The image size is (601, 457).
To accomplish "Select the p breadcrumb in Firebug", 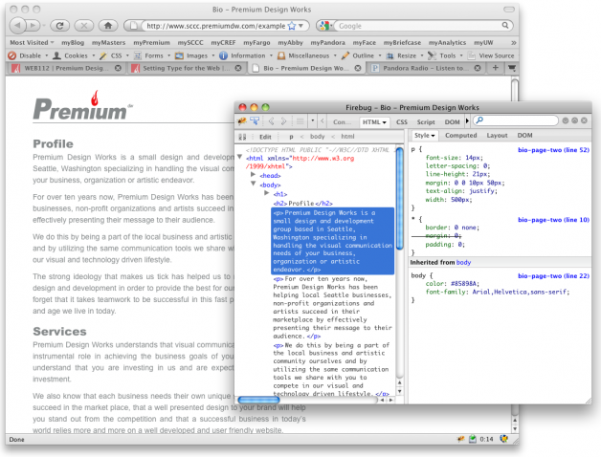I will pos(291,137).
